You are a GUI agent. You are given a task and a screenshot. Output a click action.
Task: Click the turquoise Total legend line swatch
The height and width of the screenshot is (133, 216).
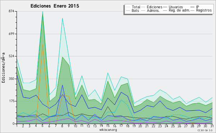128,7
